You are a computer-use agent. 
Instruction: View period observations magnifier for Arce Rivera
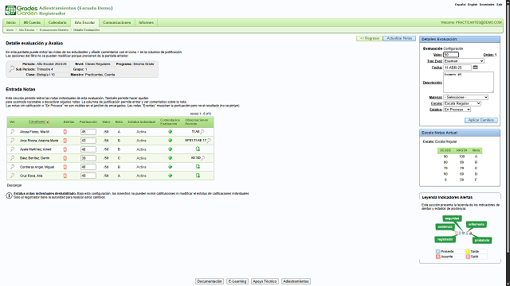(x=209, y=141)
